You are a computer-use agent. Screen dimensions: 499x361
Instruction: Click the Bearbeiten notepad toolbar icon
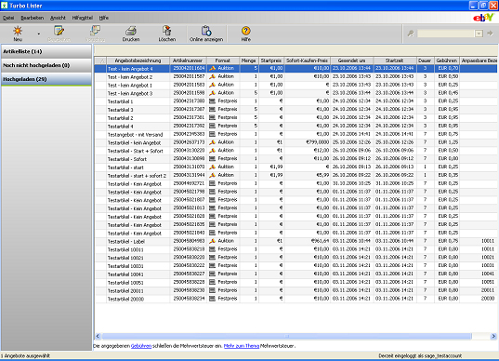[x=59, y=31]
